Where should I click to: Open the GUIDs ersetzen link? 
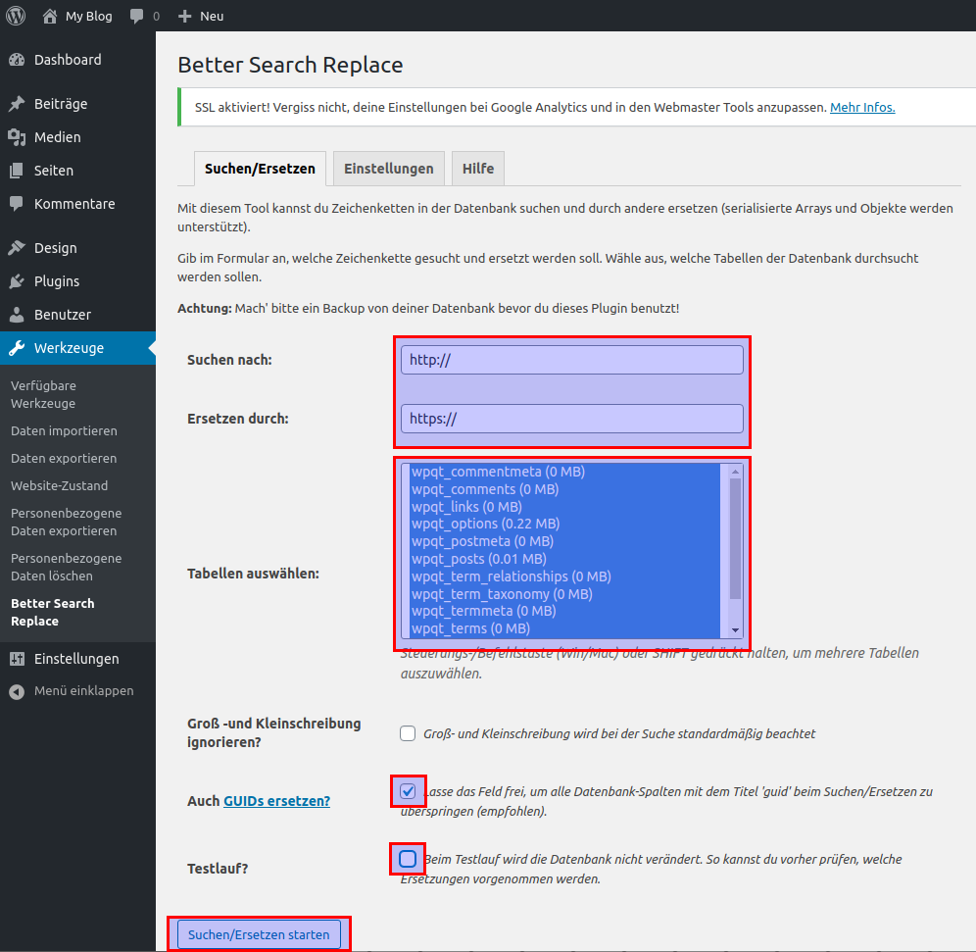pyautogui.click(x=276, y=801)
